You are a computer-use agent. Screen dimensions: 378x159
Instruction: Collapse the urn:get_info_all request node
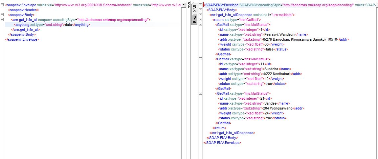point(2,19)
